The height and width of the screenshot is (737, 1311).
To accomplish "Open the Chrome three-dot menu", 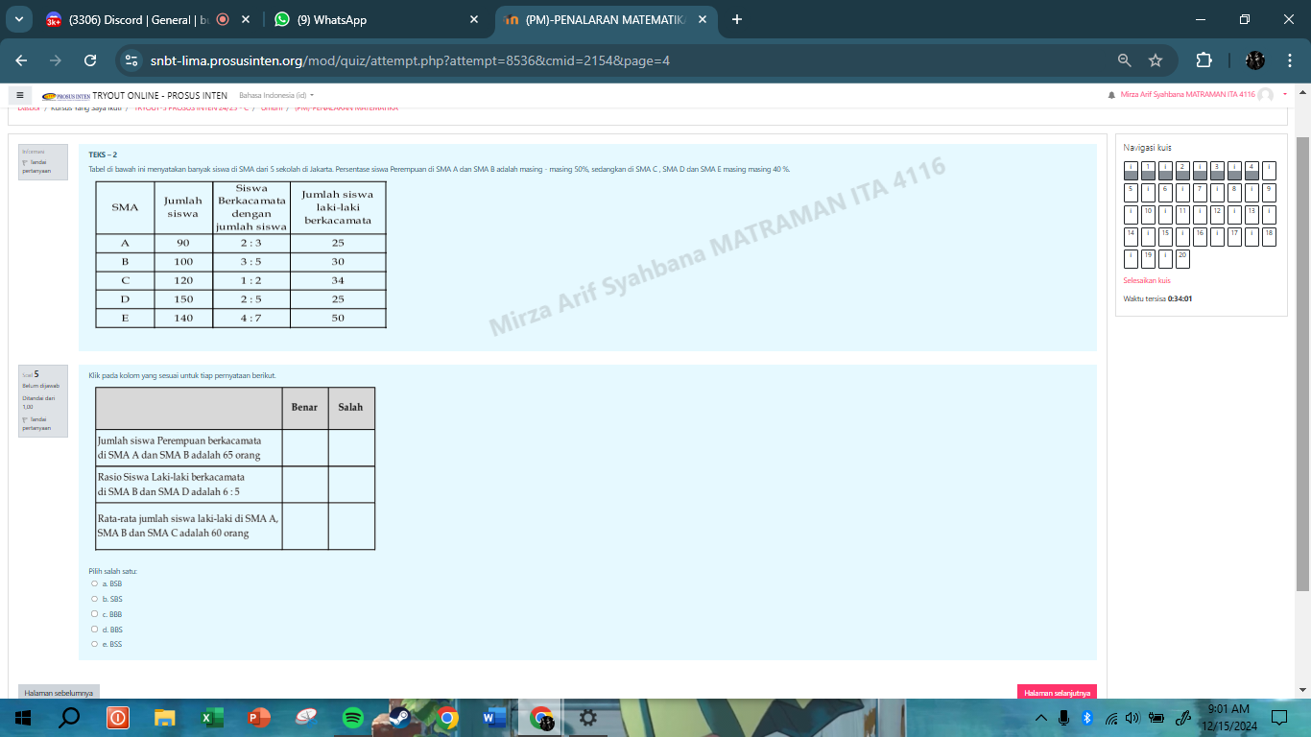I will (1288, 60).
